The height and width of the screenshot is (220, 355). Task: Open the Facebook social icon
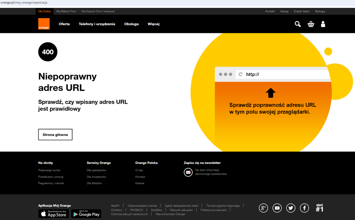(x=304, y=208)
